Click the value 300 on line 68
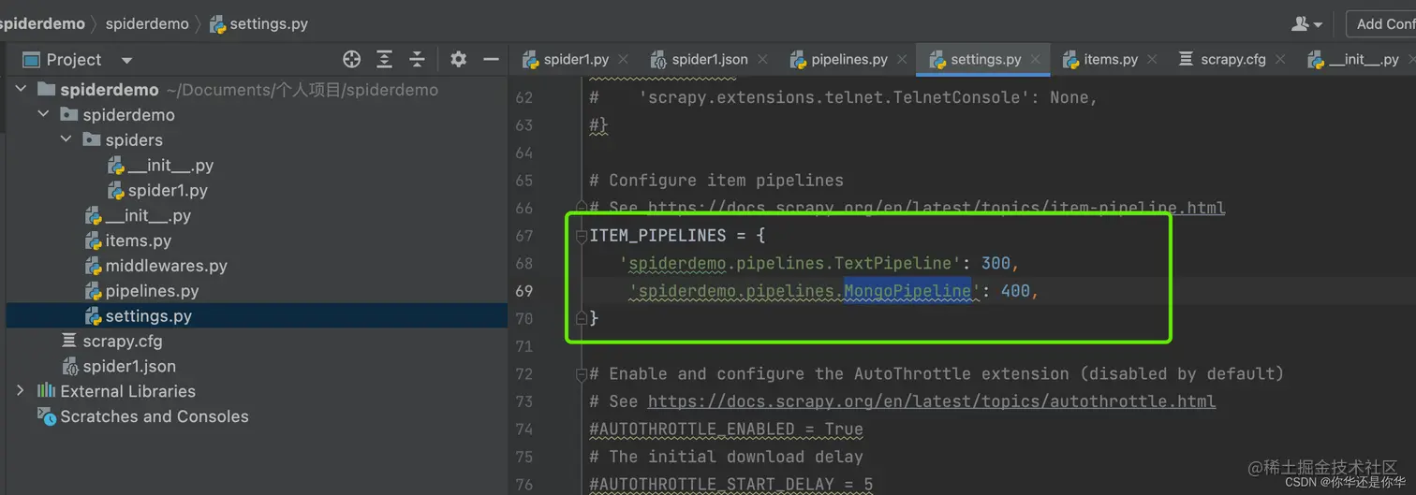The width and height of the screenshot is (1416, 495). click(x=996, y=264)
